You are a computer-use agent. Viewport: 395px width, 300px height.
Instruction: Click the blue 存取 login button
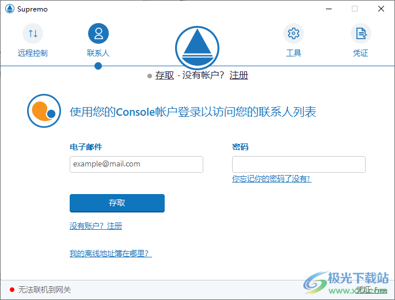[117, 203]
